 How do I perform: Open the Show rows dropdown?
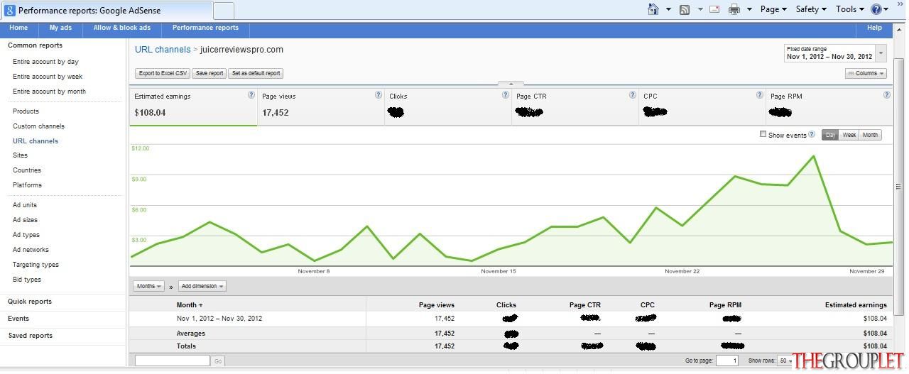tap(785, 361)
